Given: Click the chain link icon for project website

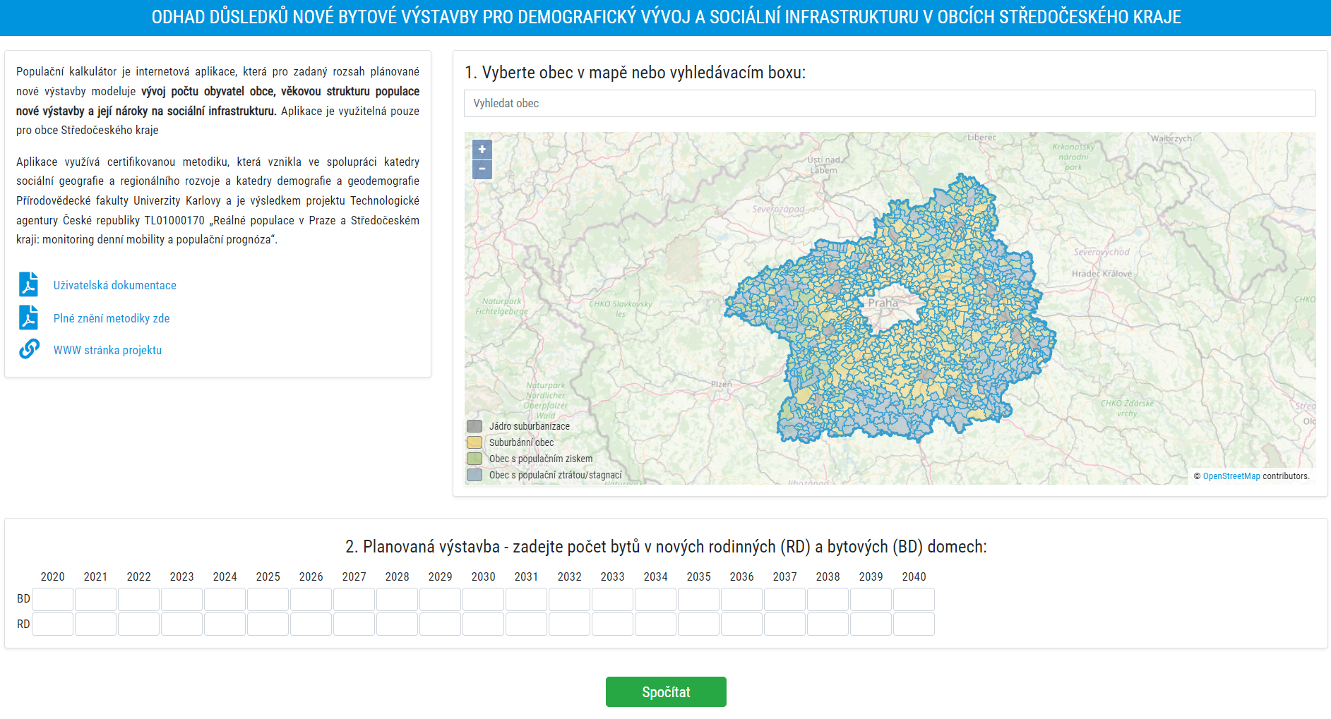Looking at the screenshot, I should [x=29, y=349].
